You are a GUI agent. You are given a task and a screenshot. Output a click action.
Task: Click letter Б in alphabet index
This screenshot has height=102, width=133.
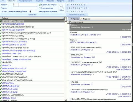67,8
